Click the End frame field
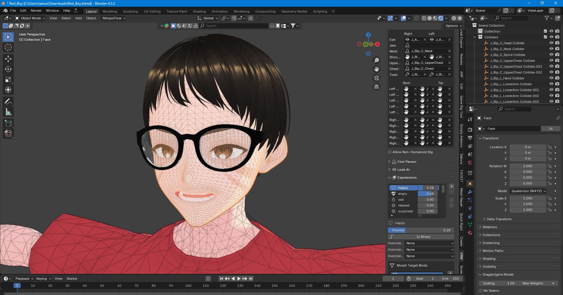Image resolution: width=563 pixels, height=295 pixels. (450, 279)
